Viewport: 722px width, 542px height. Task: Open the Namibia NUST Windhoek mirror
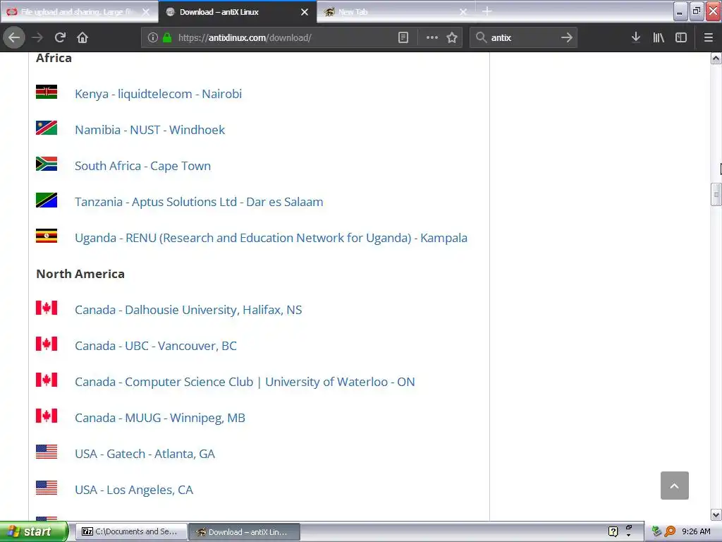pyautogui.click(x=149, y=130)
